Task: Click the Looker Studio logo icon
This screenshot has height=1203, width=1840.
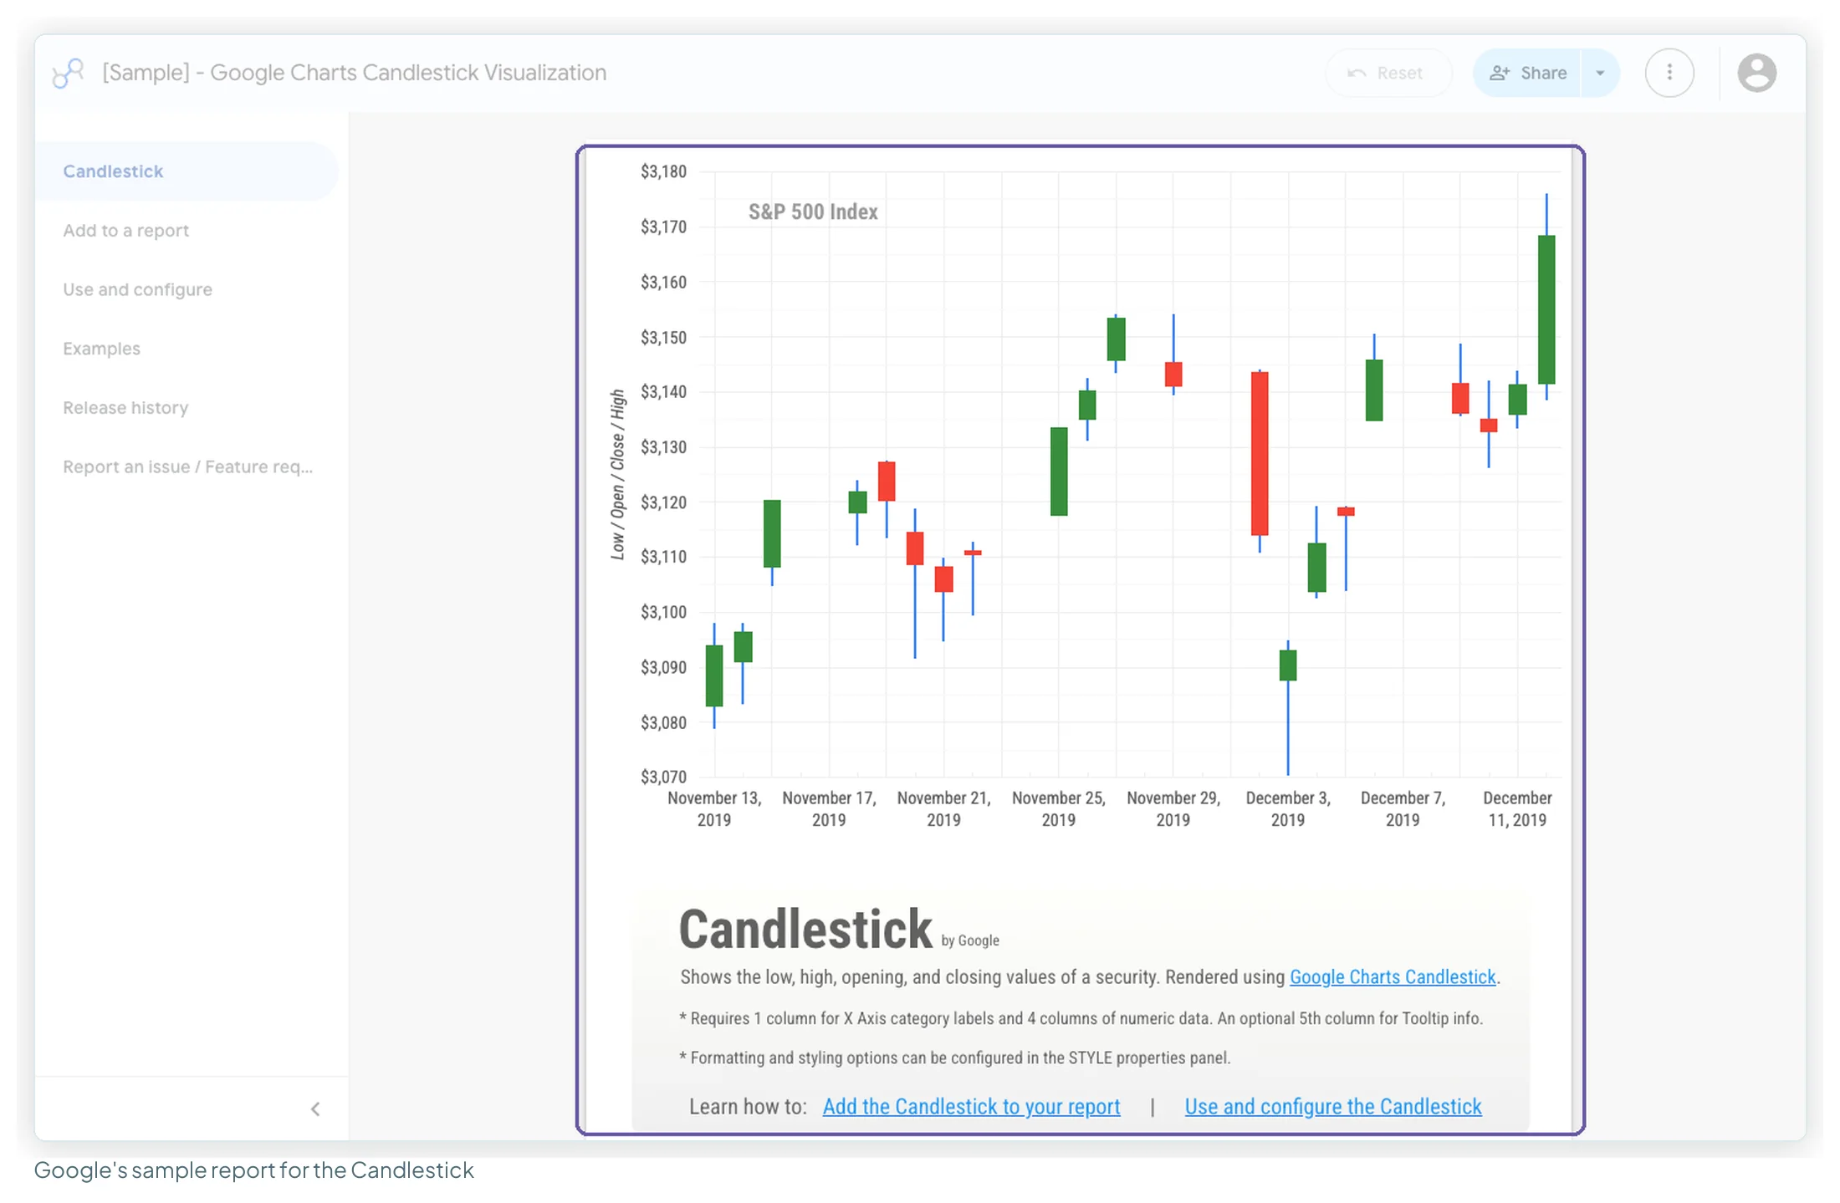Action: 68,73
